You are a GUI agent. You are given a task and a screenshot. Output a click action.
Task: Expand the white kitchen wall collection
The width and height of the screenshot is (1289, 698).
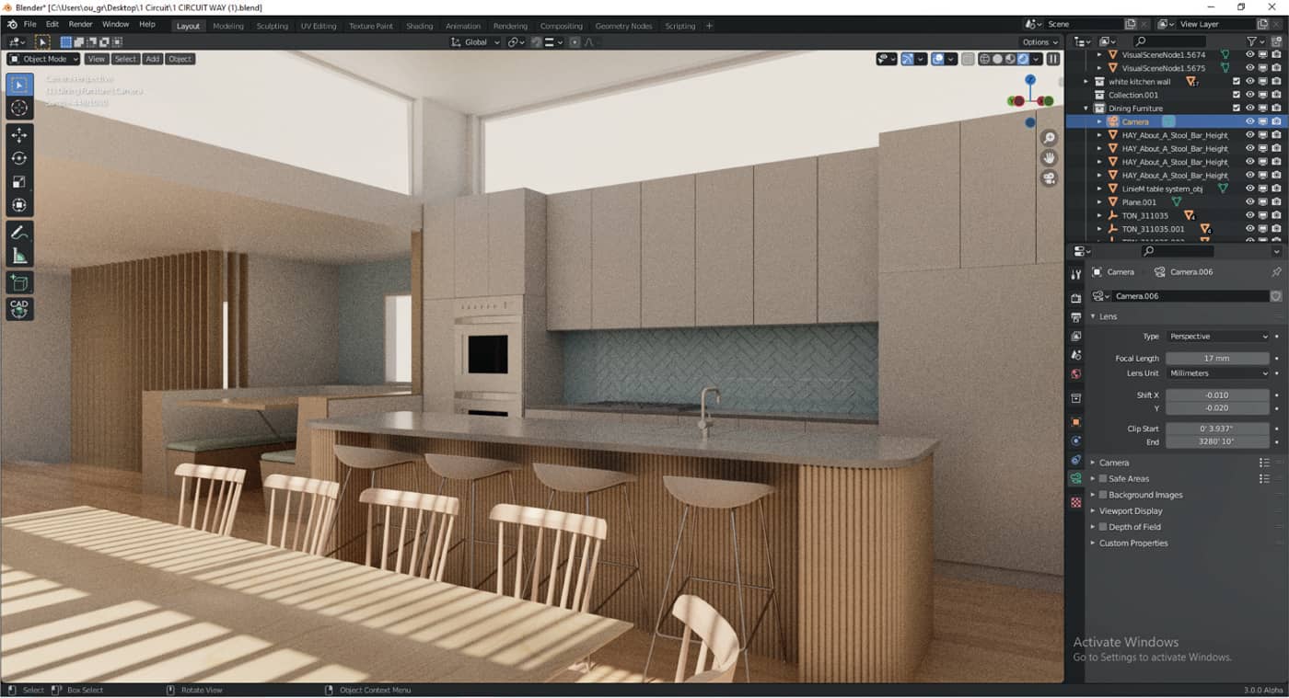1086,81
